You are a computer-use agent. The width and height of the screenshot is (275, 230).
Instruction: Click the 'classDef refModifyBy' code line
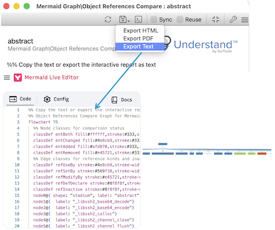point(87,177)
